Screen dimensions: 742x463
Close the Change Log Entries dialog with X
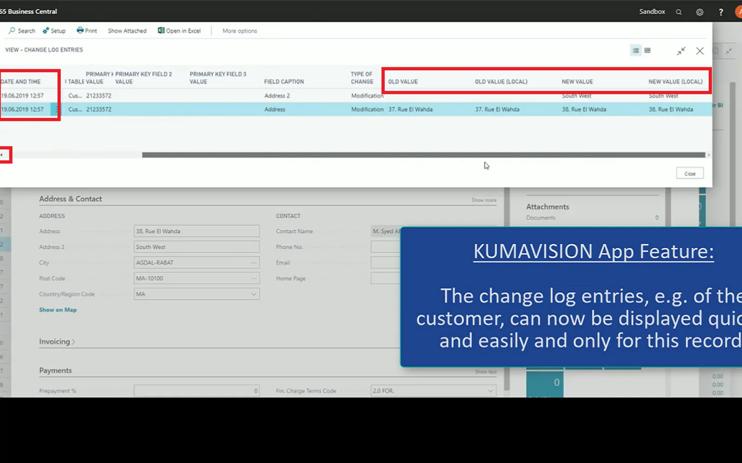[700, 51]
